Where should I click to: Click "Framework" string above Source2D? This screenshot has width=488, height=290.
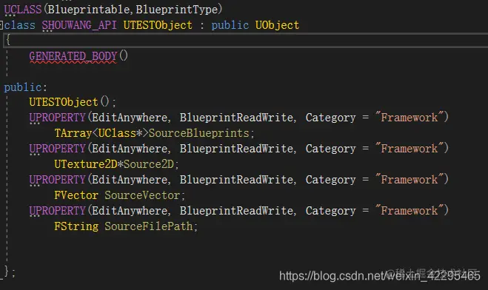click(x=409, y=149)
